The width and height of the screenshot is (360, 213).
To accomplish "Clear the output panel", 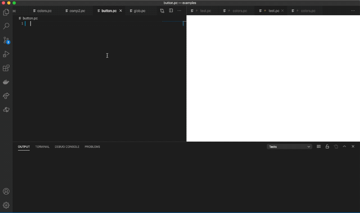I will click(x=319, y=146).
